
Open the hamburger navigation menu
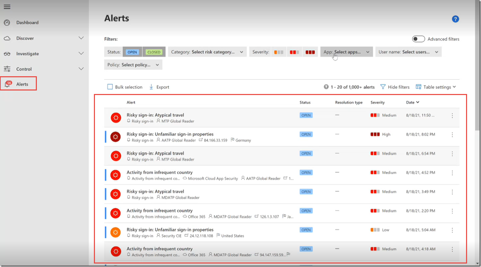(x=7, y=7)
